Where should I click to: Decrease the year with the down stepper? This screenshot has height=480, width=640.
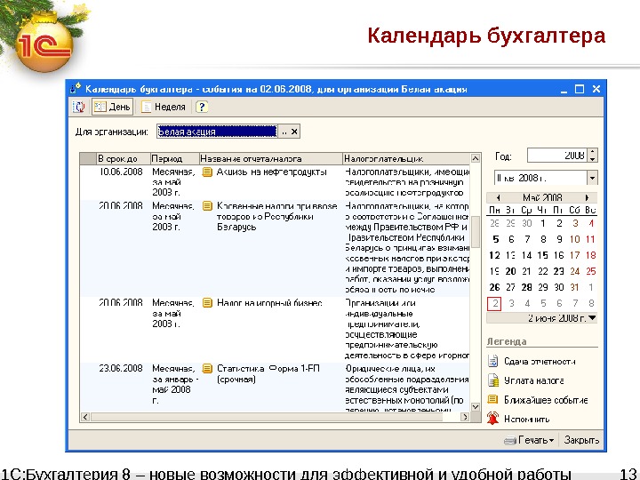coord(593,159)
